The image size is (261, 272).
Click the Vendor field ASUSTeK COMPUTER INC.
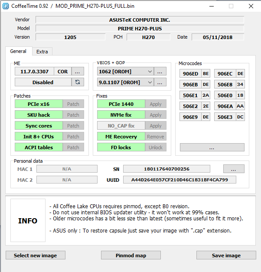140,20
